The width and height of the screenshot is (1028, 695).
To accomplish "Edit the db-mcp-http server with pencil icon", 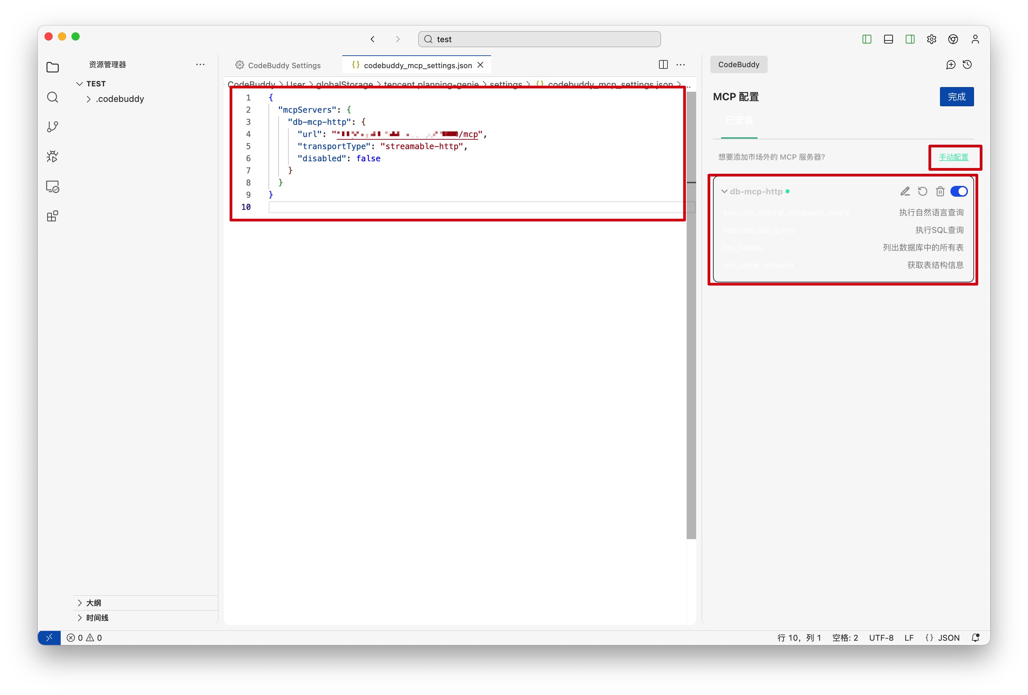I will (x=905, y=192).
